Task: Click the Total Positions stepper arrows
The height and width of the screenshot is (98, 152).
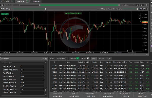Action: pos(43,73)
